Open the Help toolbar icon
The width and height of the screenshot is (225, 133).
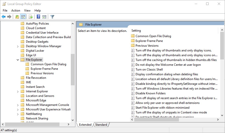(38, 17)
